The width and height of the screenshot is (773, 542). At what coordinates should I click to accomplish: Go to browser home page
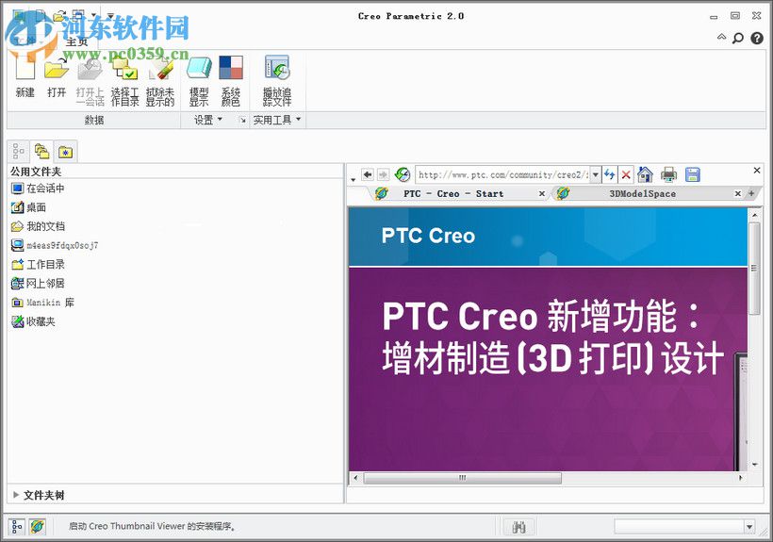tap(645, 174)
